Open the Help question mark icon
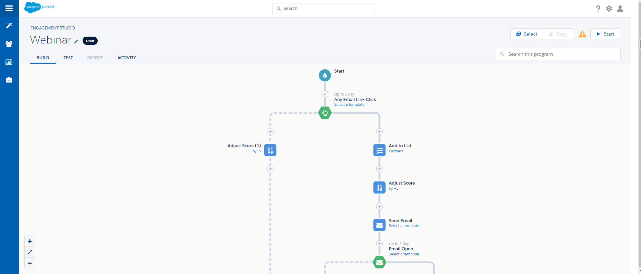Image resolution: width=641 pixels, height=278 pixels. tap(598, 9)
